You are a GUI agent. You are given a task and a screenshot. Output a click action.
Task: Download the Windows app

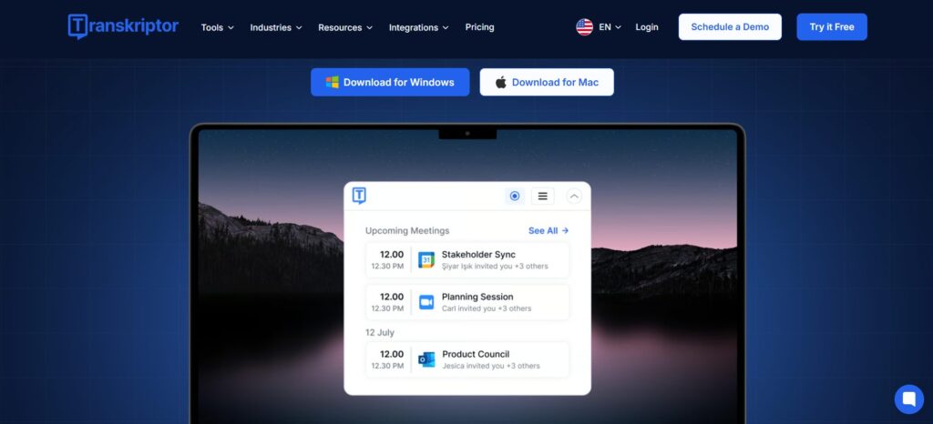390,82
